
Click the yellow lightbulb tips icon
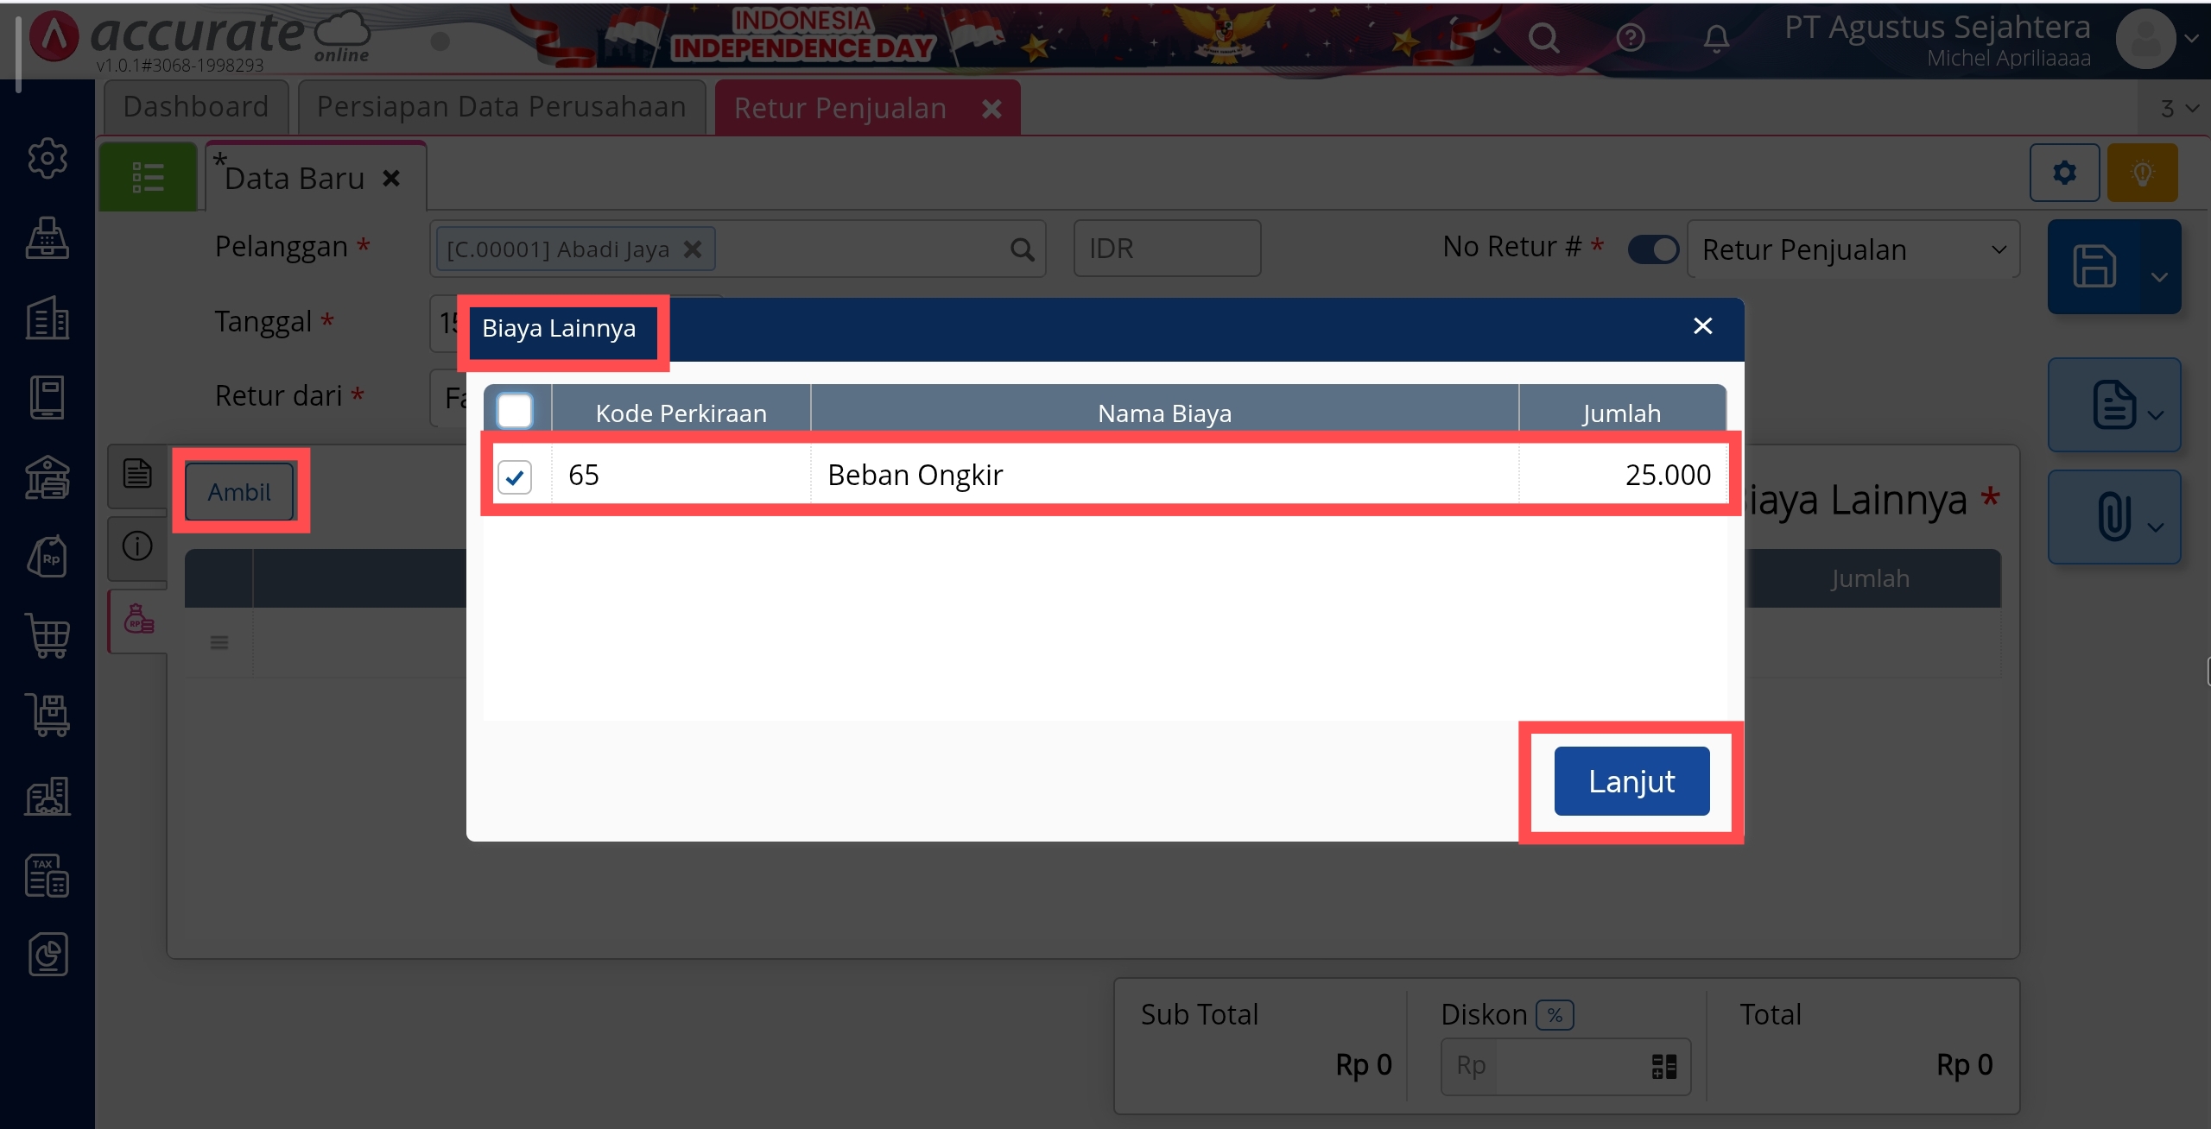[x=2142, y=173]
